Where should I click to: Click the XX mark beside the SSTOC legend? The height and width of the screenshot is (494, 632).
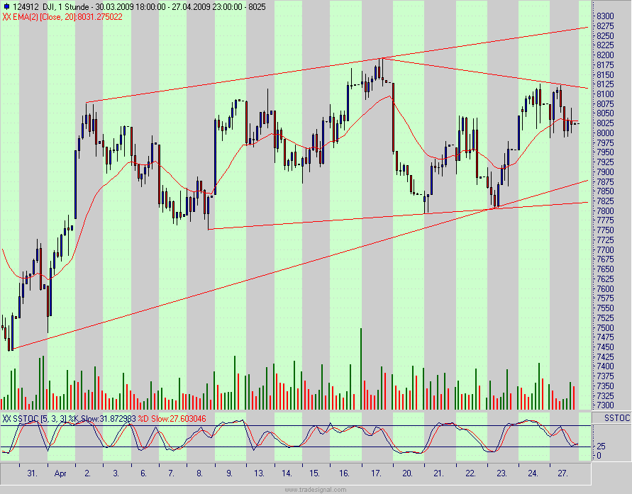(7, 418)
